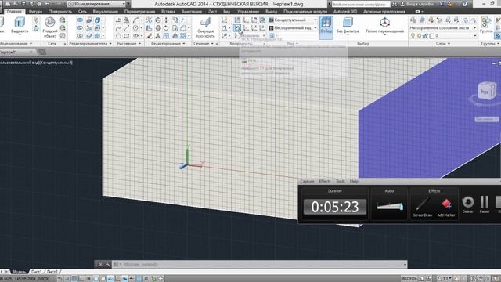The image size is (501, 282).
Task: Click the workspace switching gear in status bar
Action: click(472, 279)
